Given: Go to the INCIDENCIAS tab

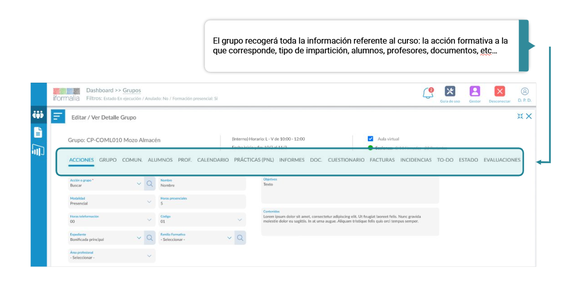Looking at the screenshot, I should point(416,160).
